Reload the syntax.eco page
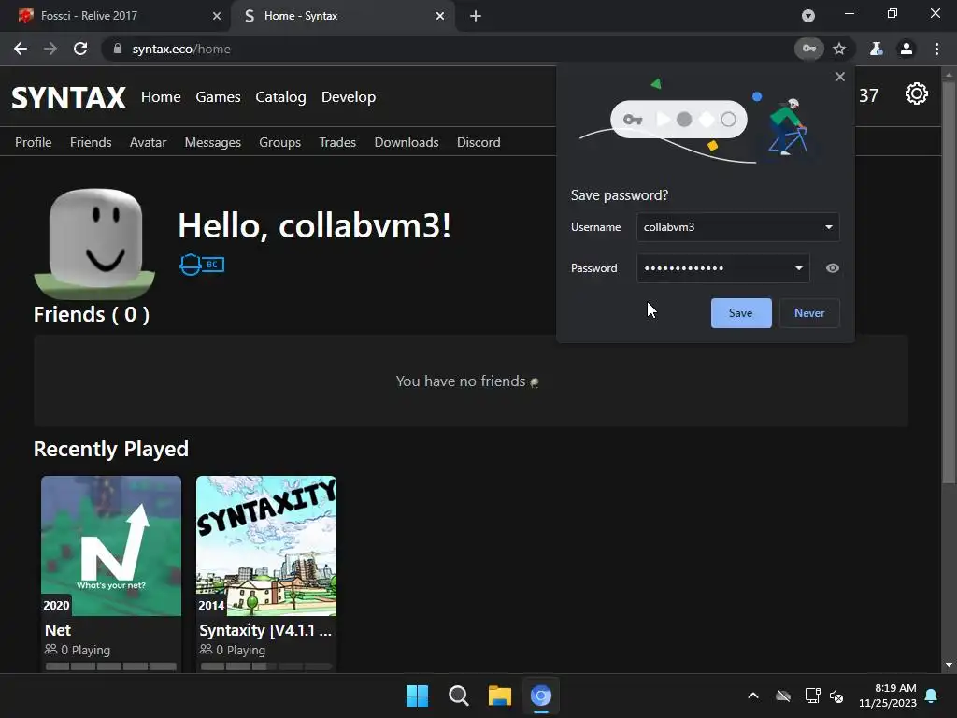Image resolution: width=957 pixels, height=718 pixels. tap(80, 49)
